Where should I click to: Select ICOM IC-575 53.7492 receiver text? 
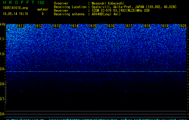120,10
